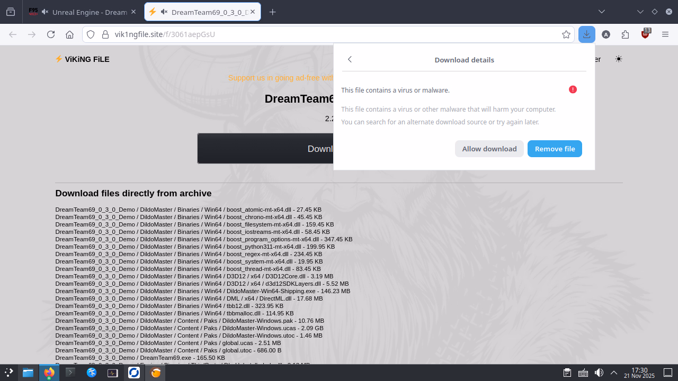Open the tracking protection shield icon
678x381 pixels.
pyautogui.click(x=91, y=34)
